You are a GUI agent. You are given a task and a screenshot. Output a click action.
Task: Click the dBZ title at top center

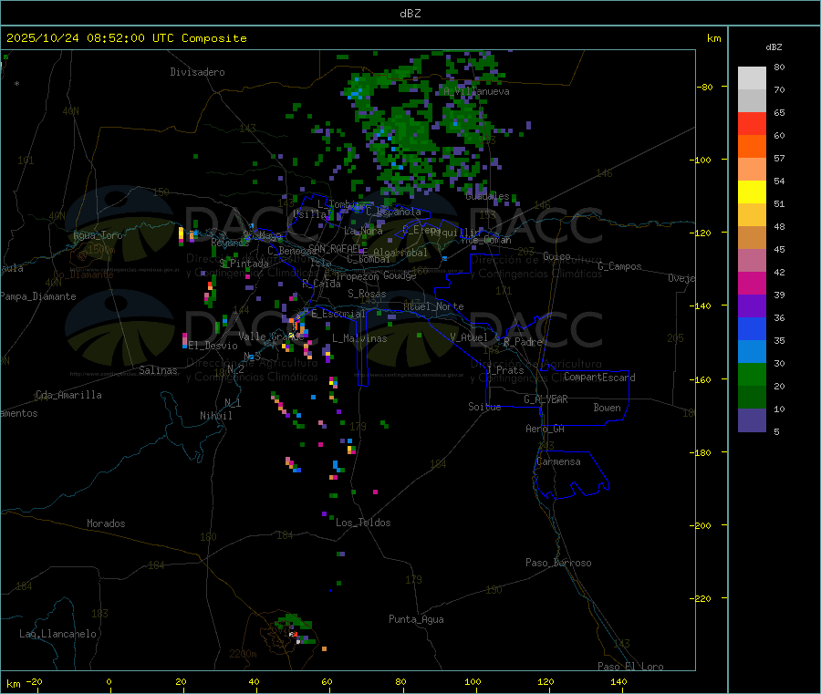tap(410, 13)
